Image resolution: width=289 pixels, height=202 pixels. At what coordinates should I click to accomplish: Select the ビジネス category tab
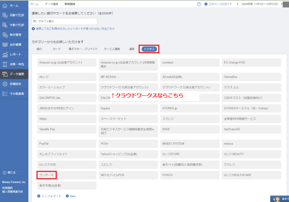[x=149, y=49]
